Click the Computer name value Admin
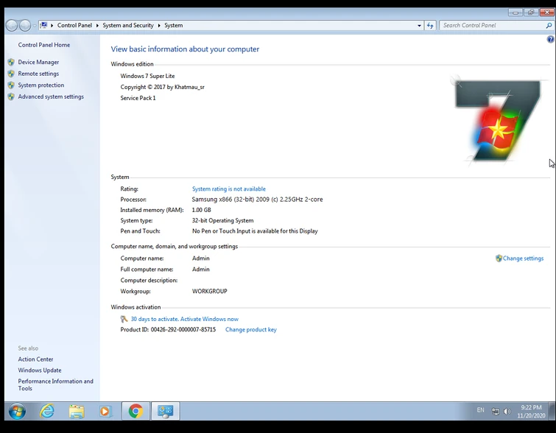Image resolution: width=556 pixels, height=433 pixels. [201, 258]
